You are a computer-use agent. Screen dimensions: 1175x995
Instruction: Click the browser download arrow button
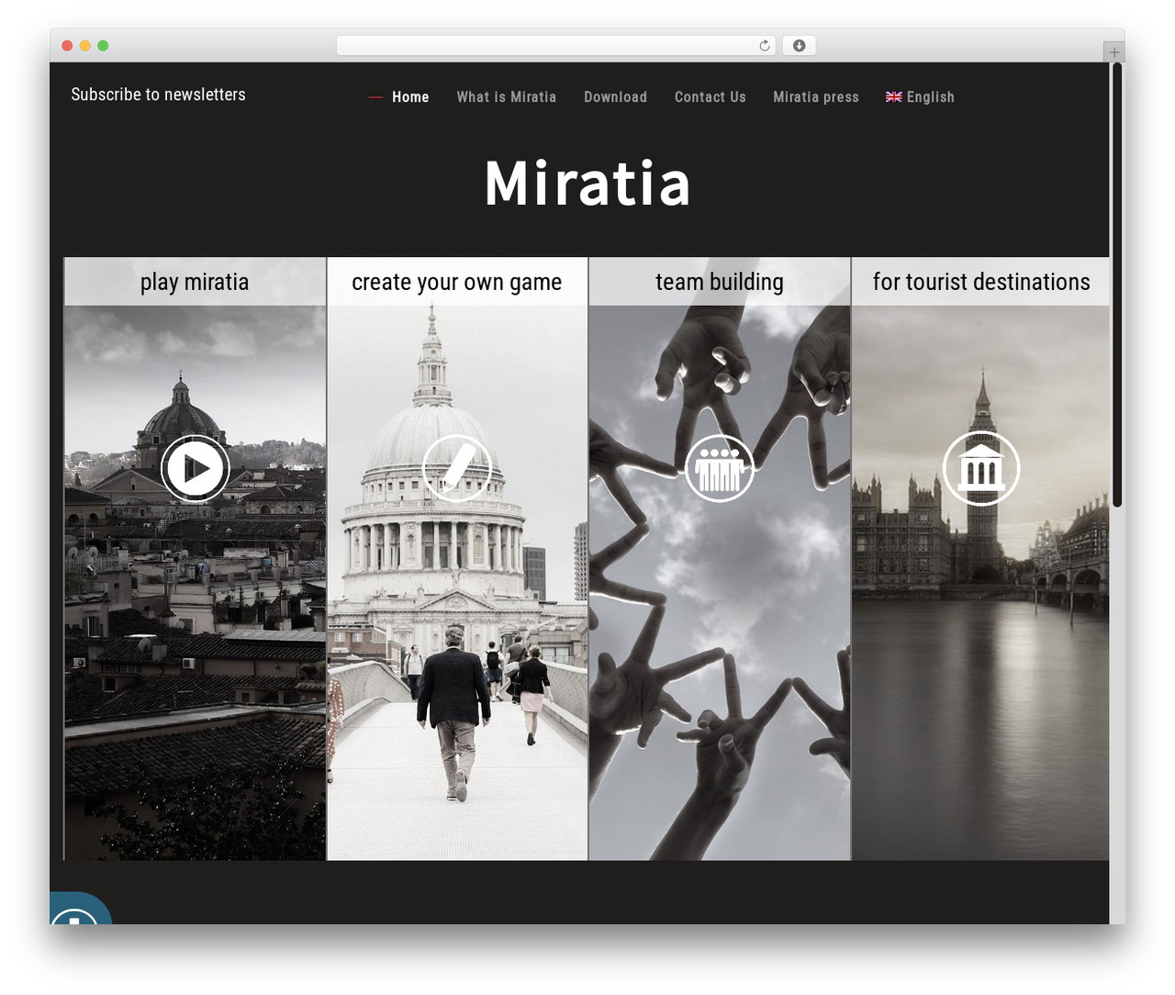coord(800,46)
